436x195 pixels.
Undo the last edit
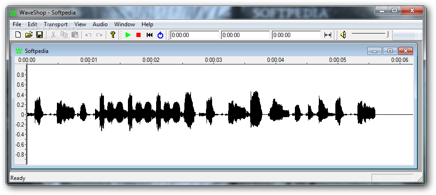[88, 35]
